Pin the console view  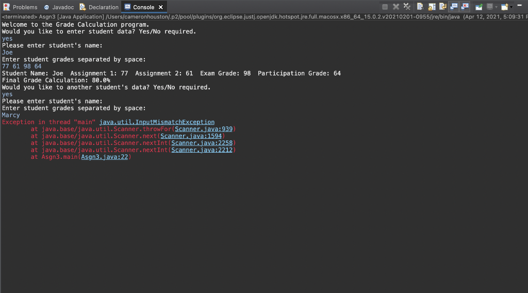click(479, 7)
